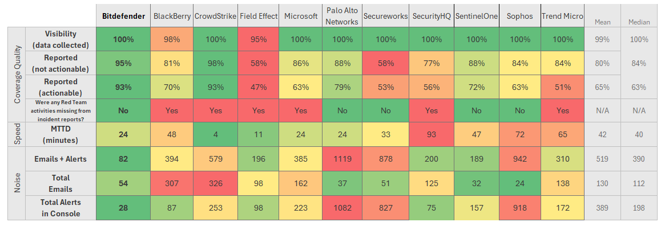Select the Red Team activities missing question label
Screen dimensions: 665x226
click(x=61, y=111)
